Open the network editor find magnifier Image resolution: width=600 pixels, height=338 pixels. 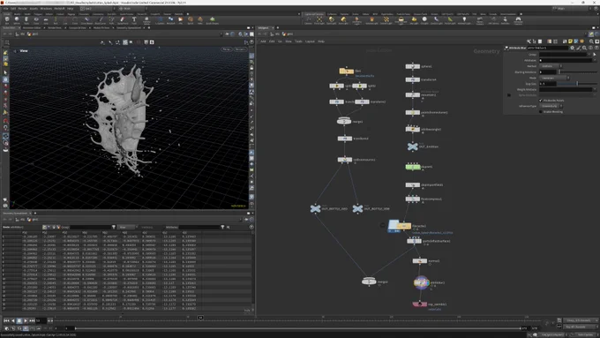click(591, 41)
